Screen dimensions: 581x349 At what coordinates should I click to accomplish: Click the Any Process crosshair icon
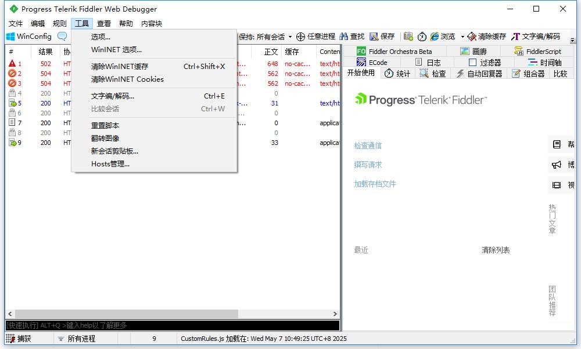point(300,37)
